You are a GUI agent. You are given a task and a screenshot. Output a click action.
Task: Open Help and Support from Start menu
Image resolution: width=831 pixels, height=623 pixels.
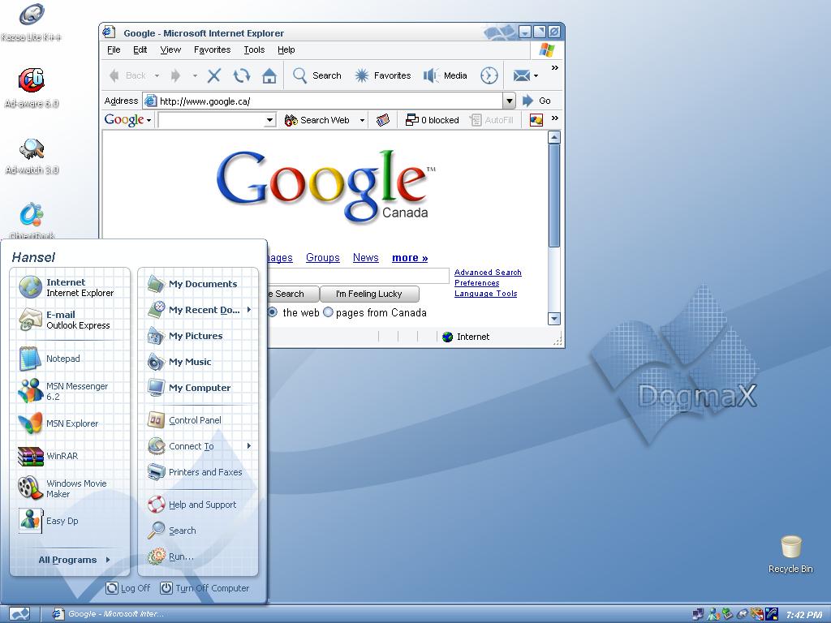tap(199, 505)
